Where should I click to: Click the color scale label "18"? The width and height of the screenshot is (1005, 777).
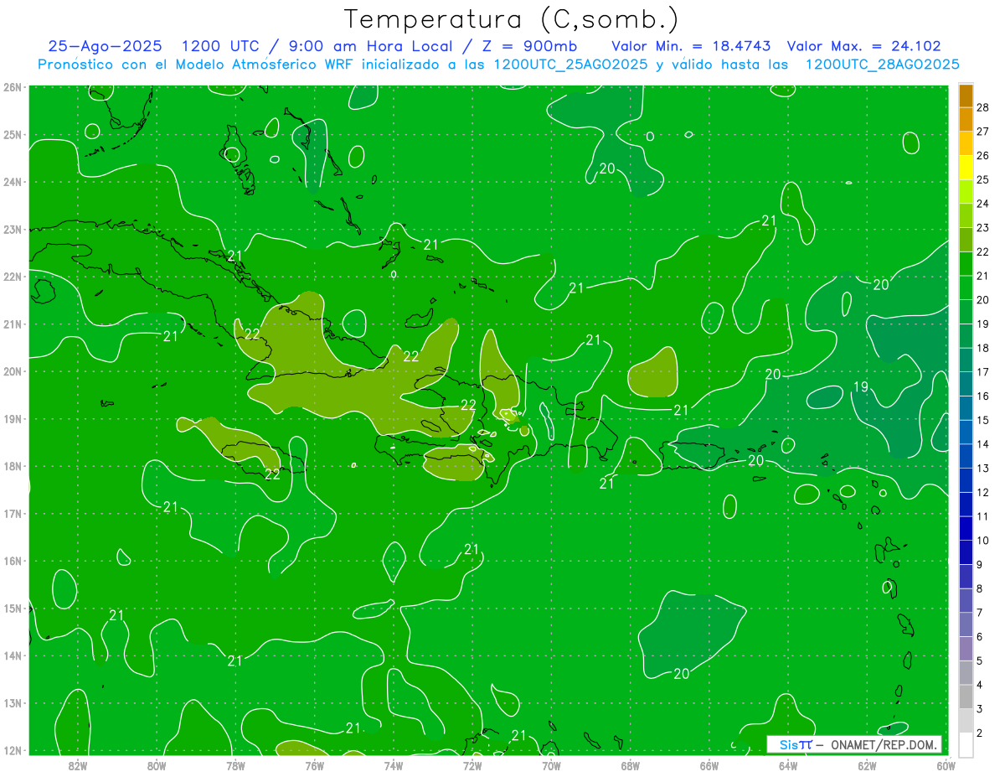click(983, 348)
